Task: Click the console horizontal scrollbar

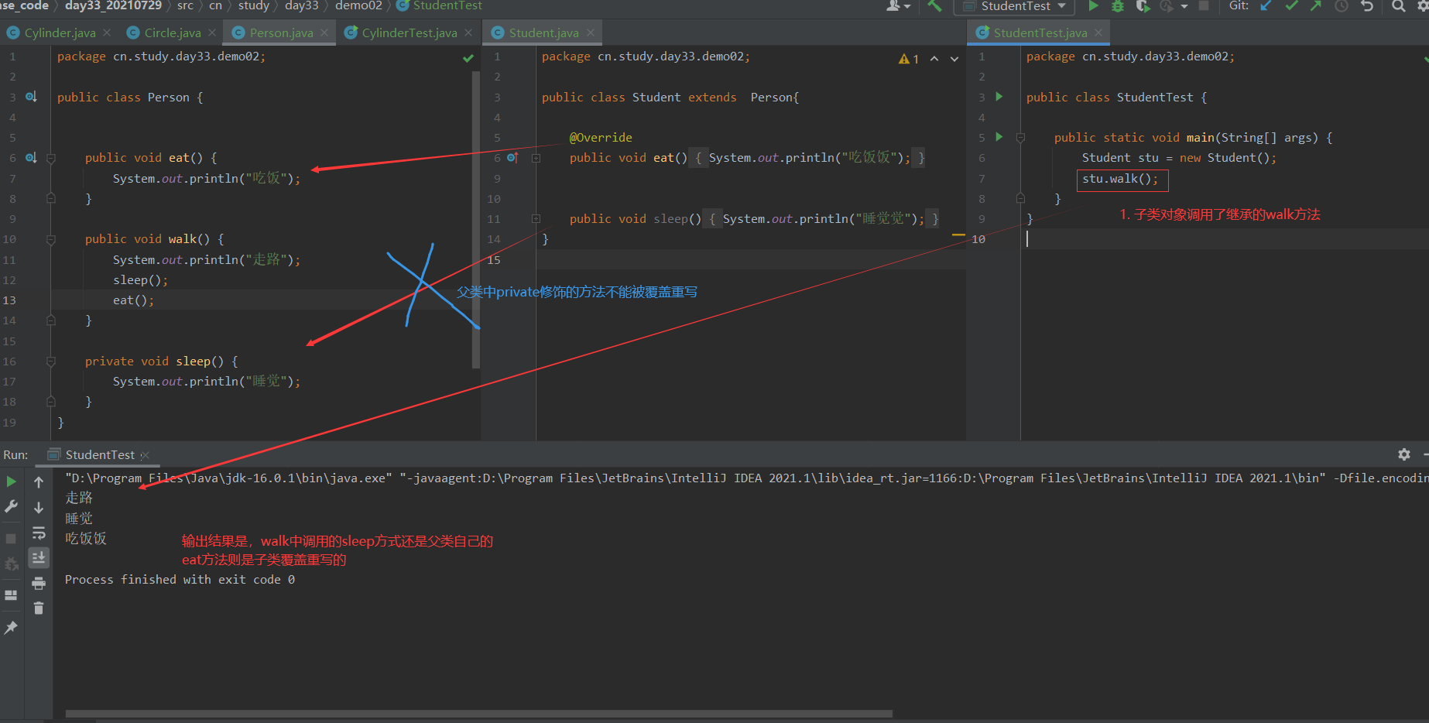Action: click(x=479, y=714)
